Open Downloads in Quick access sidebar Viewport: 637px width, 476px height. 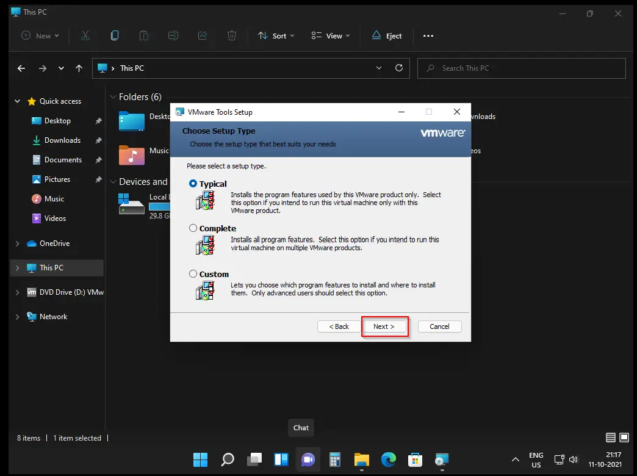pyautogui.click(x=62, y=140)
